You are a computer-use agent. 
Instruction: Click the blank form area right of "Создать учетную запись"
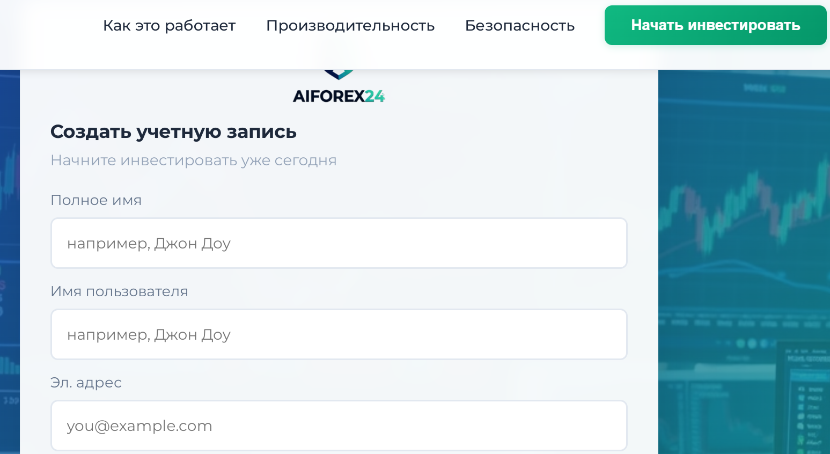tap(461, 131)
